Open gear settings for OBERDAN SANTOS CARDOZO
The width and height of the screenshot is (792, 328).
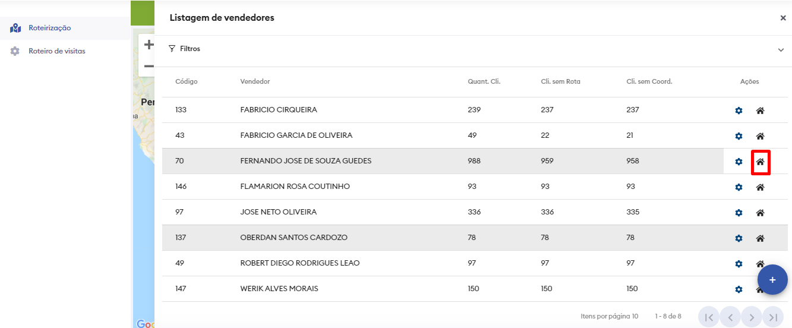739,238
